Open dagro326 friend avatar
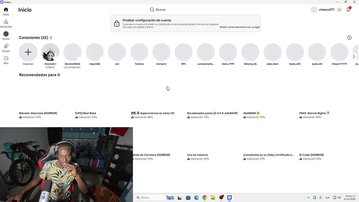Image resolution: width=359 pixels, height=202 pixels. (x=95, y=52)
